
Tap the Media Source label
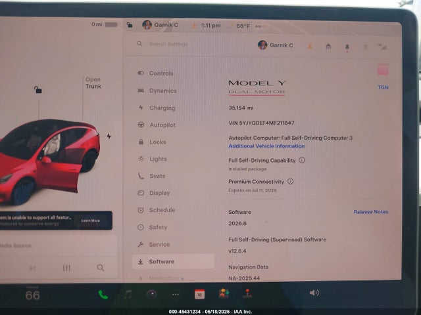point(16,245)
